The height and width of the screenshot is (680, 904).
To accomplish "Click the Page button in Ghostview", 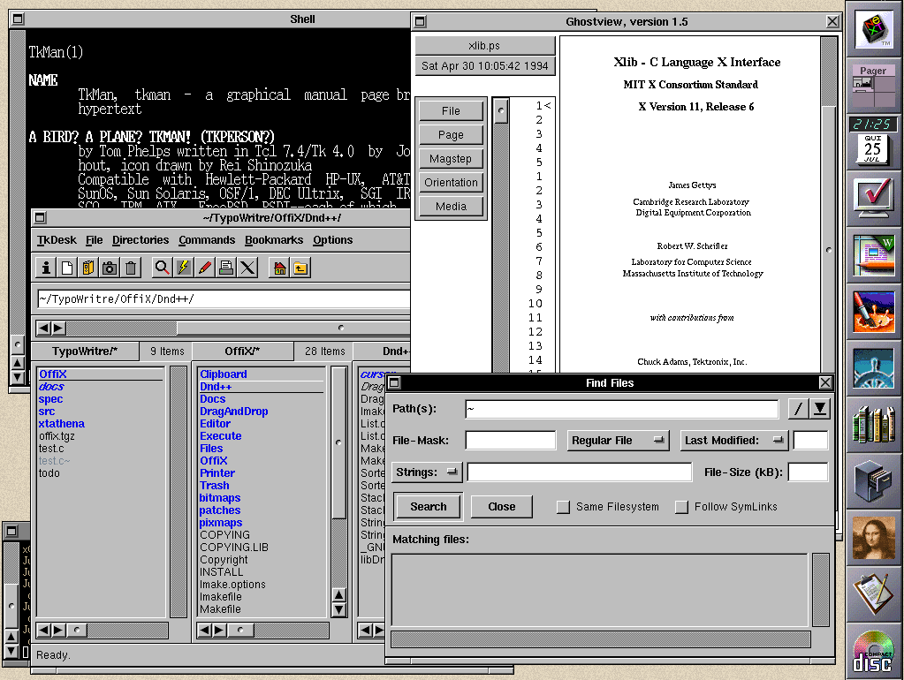I will 451,134.
